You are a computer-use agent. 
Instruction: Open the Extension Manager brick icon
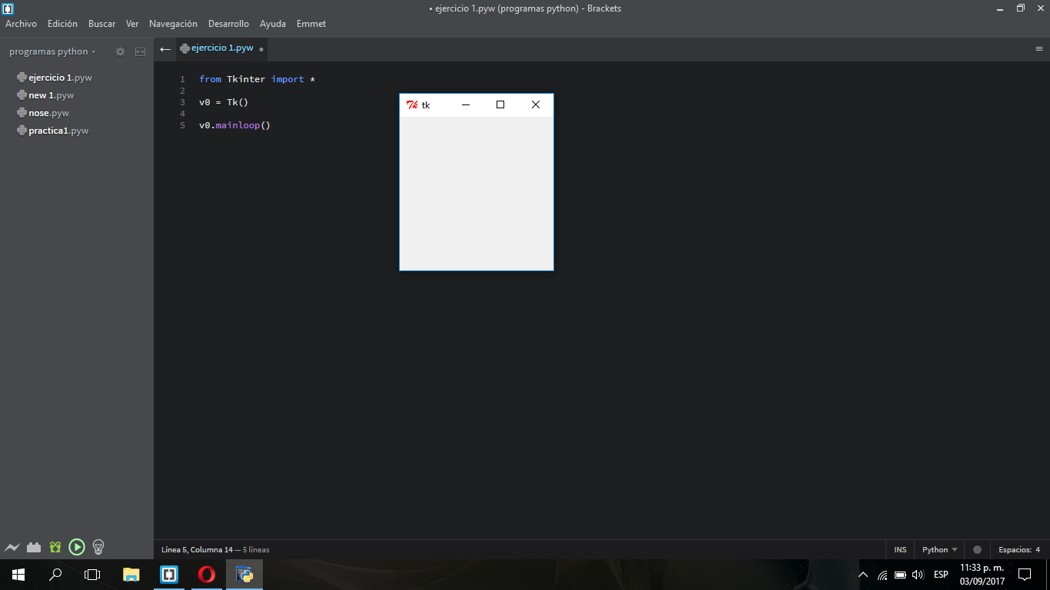pos(33,548)
